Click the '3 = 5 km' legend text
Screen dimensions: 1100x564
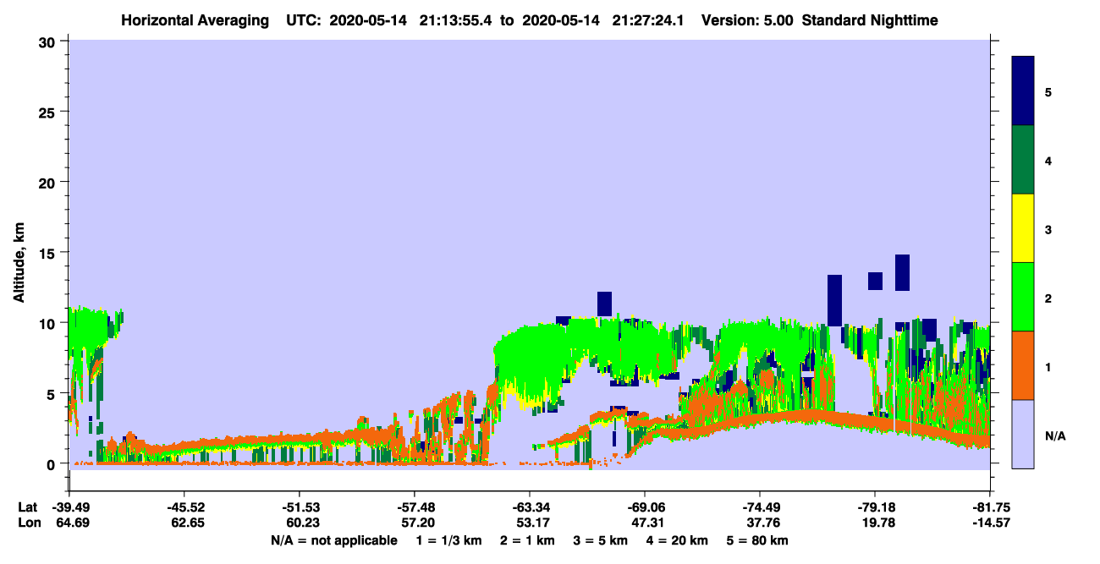coord(602,540)
